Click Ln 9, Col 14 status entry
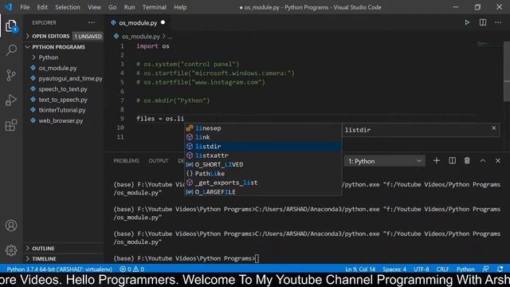510x287 pixels. 360,269
